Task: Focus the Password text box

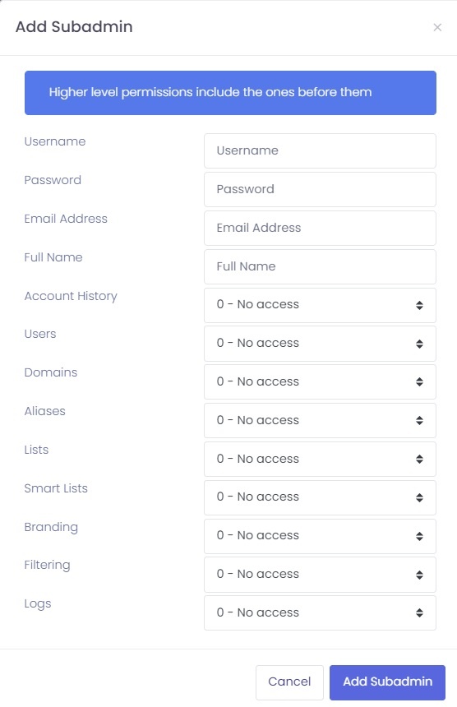Action: click(320, 189)
